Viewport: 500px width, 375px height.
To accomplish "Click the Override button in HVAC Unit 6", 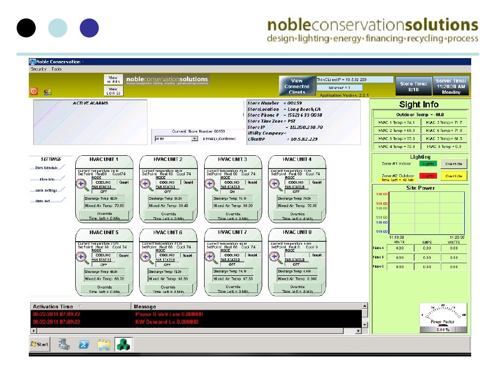I will 168,289.
